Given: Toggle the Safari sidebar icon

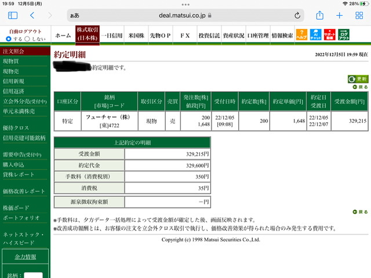Looking at the screenshot, I should (x=13, y=16).
